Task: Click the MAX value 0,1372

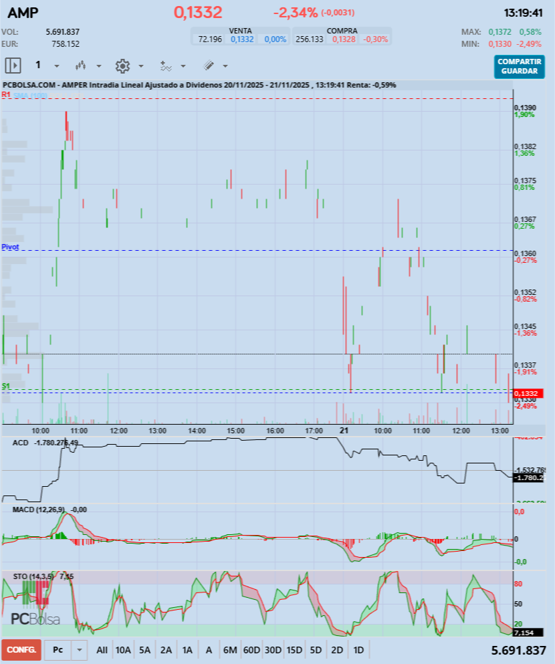Action: tap(500, 31)
